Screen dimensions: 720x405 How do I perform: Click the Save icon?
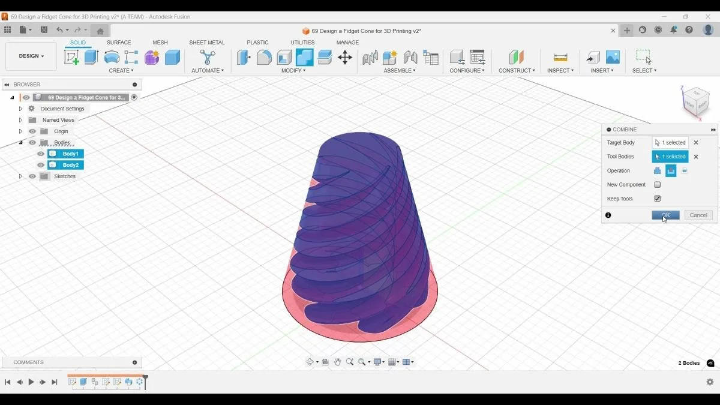click(x=44, y=30)
